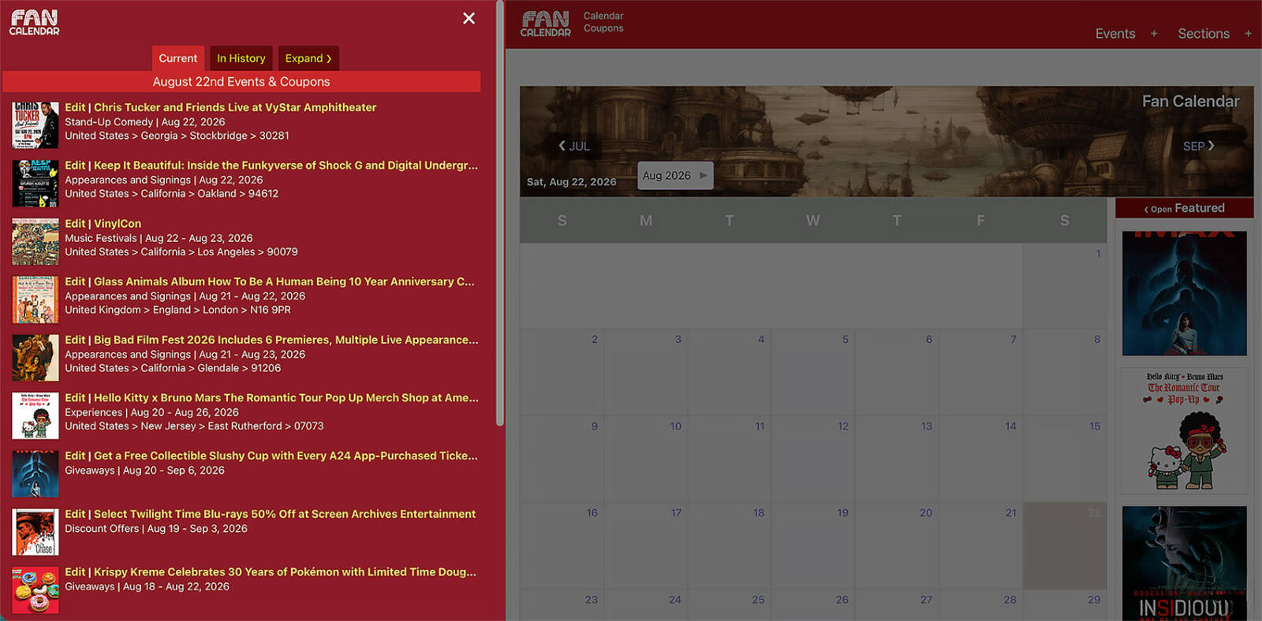Switch to the Current tab
Viewport: 1262px width, 621px height.
click(178, 58)
